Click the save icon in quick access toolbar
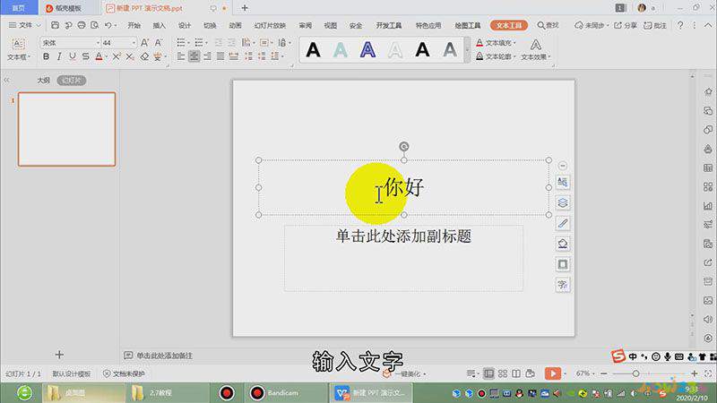This screenshot has width=717, height=403. tap(55, 25)
